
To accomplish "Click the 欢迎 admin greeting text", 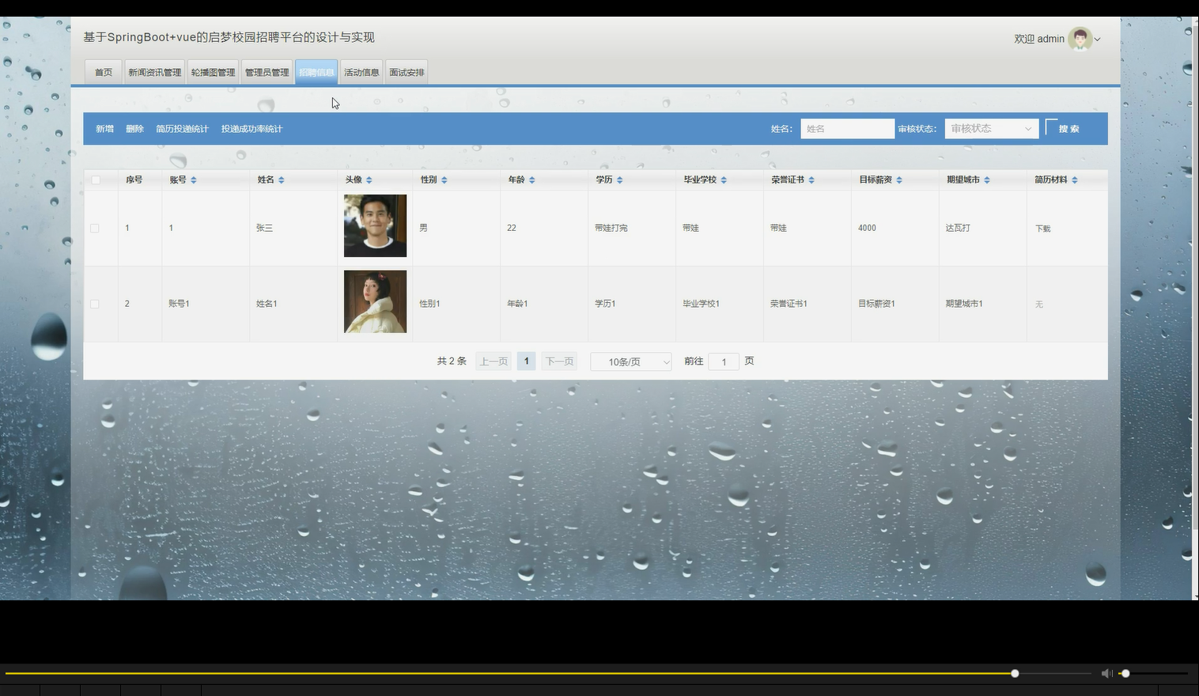I will pos(1039,39).
